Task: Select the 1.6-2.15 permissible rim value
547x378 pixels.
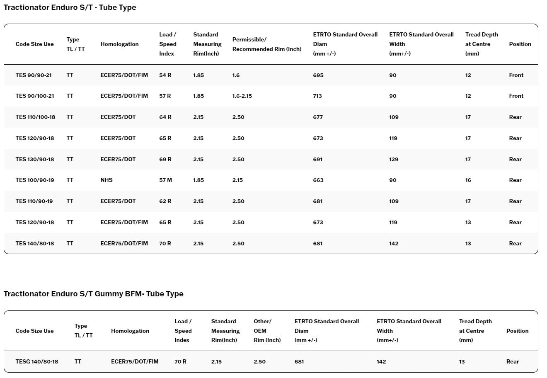Action: tap(242, 96)
